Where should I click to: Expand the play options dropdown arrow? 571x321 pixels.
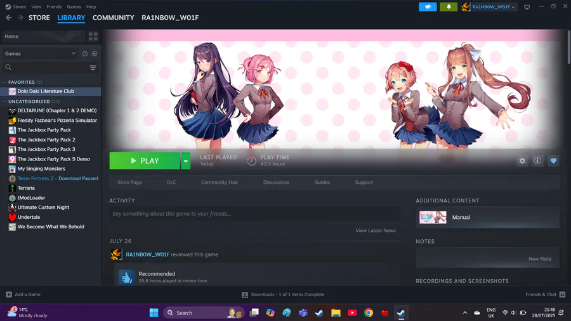click(x=186, y=161)
